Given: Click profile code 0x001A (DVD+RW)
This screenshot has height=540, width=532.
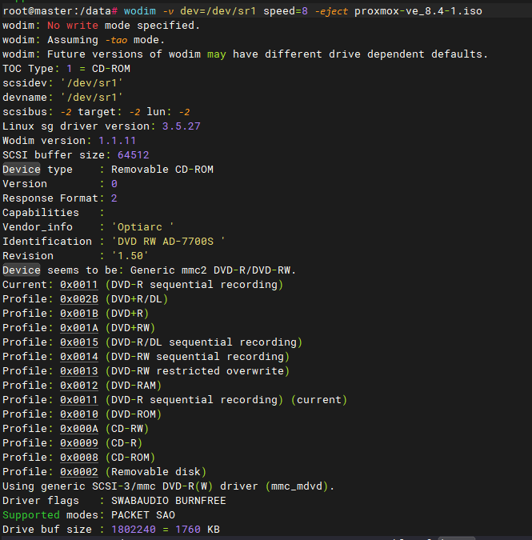Looking at the screenshot, I should (x=79, y=328).
